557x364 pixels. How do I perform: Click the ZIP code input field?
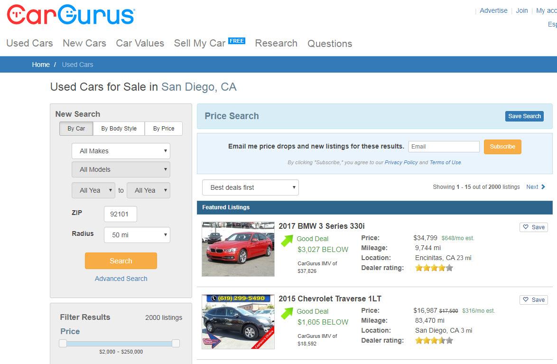120,214
